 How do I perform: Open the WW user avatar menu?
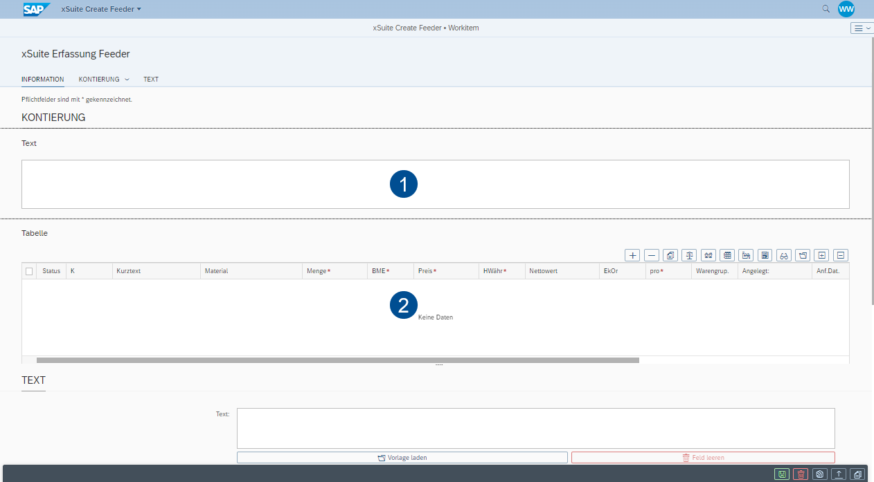[x=846, y=9]
